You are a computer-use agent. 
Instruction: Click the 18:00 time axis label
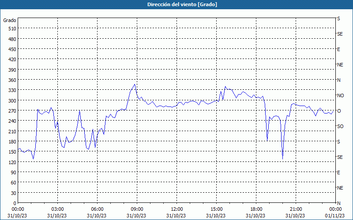256,209
